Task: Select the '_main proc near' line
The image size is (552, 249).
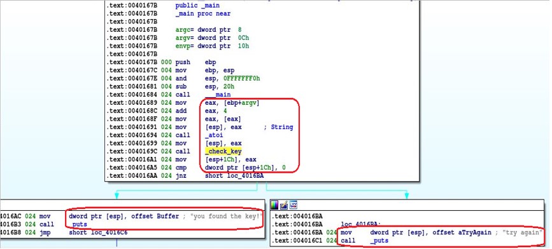Action: [202, 14]
